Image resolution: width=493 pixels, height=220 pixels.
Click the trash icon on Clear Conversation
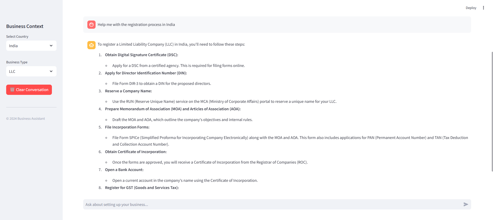(12, 90)
